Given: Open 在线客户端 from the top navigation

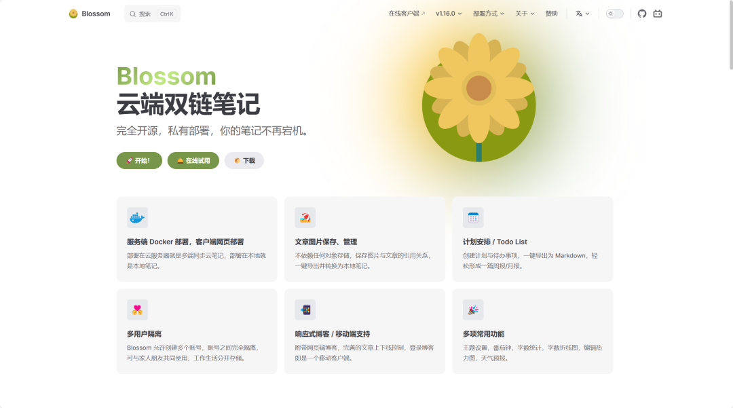Looking at the screenshot, I should [406, 13].
